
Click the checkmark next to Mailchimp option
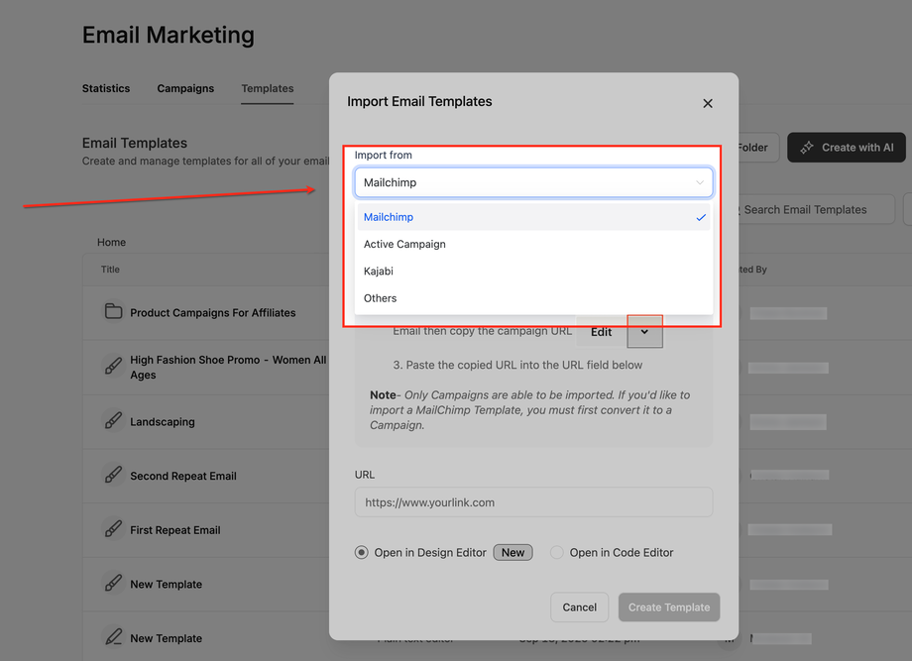coord(701,217)
